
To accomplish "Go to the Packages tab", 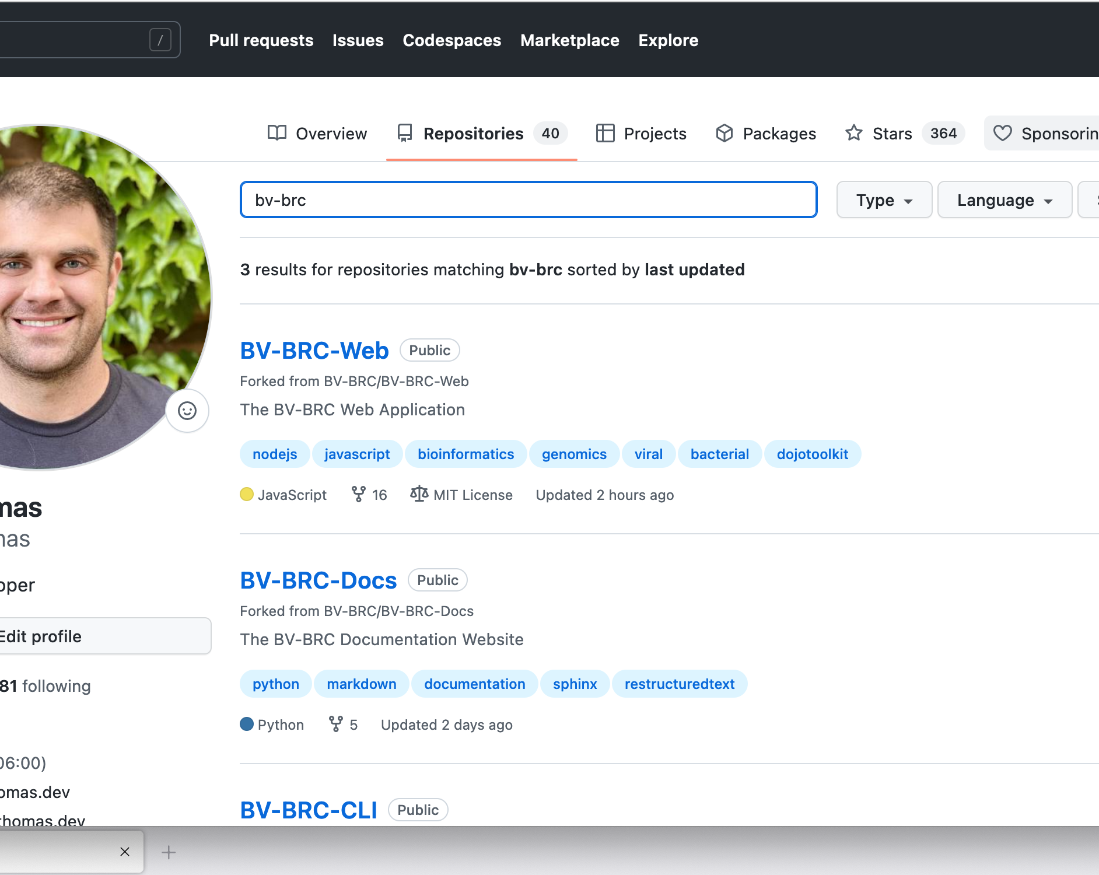I will coord(766,134).
